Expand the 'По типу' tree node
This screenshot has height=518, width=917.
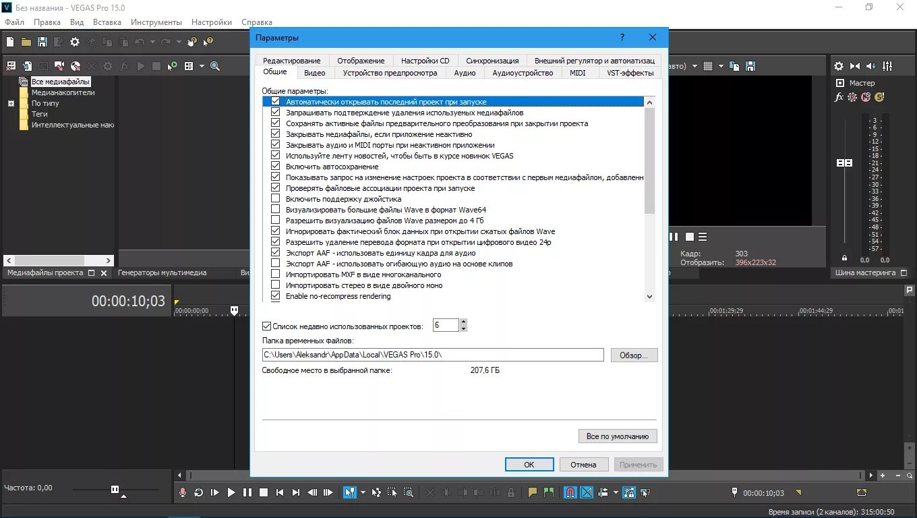pyautogui.click(x=11, y=104)
